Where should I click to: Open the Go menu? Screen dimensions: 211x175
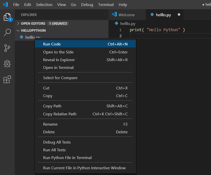tap(73, 4)
